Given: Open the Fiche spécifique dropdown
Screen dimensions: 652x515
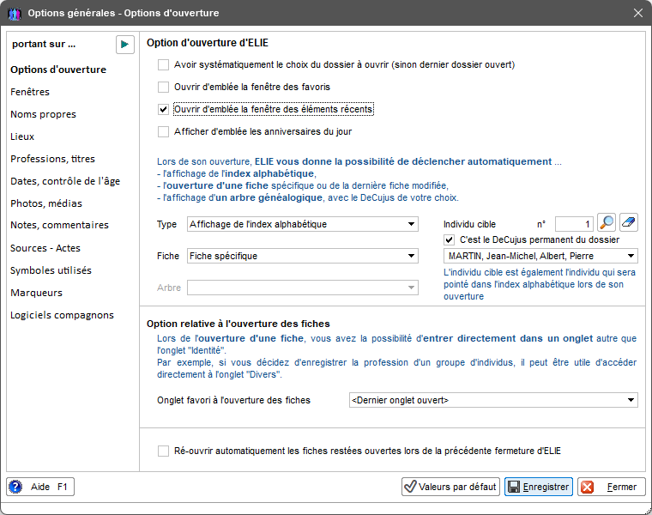Looking at the screenshot, I should 302,256.
